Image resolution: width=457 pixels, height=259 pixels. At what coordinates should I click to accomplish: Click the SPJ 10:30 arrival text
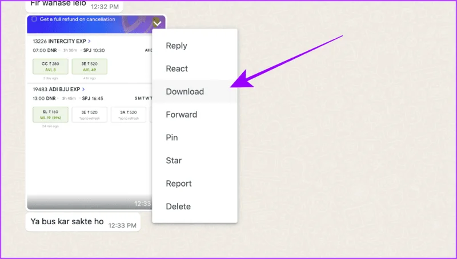tap(94, 50)
